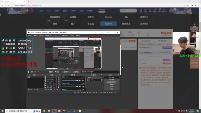Image resolution: width=201 pixels, height=113 pixels.
Task: Adjust second mixer channel volume slider
Action: (70, 87)
